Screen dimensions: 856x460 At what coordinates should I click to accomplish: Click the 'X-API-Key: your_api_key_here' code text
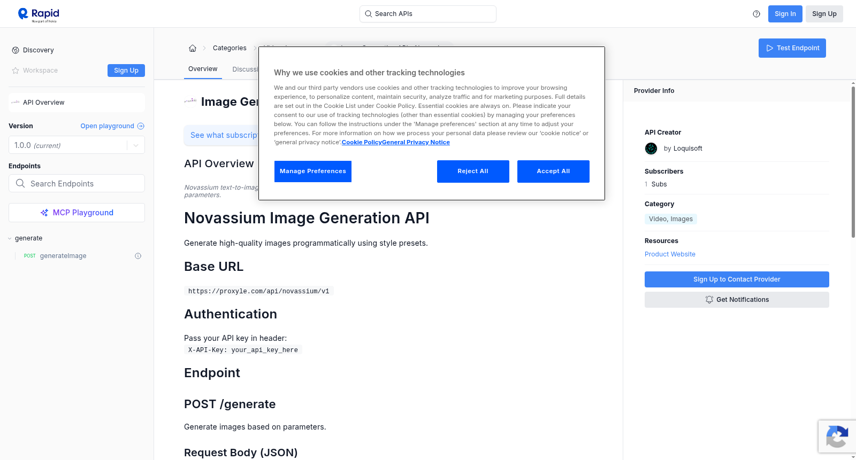[243, 350]
